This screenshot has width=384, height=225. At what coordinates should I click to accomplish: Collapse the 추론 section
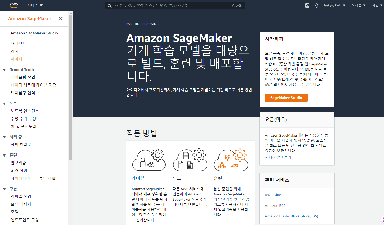[4, 189]
